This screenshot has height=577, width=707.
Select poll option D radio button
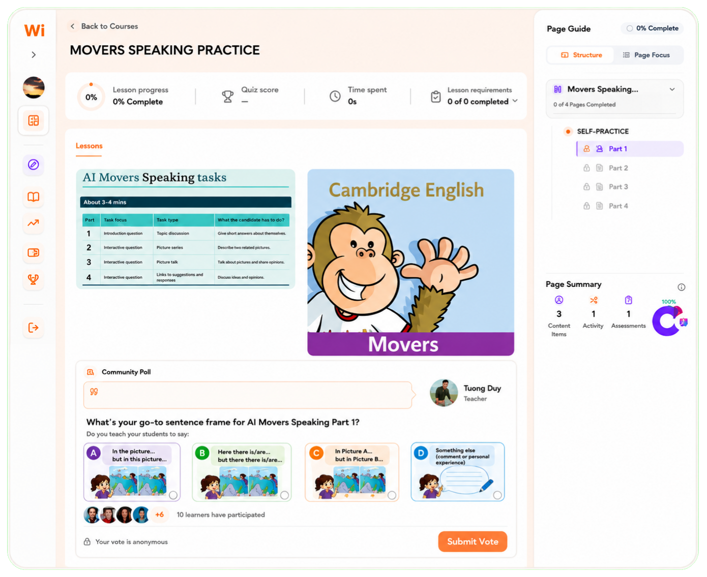tap(497, 495)
